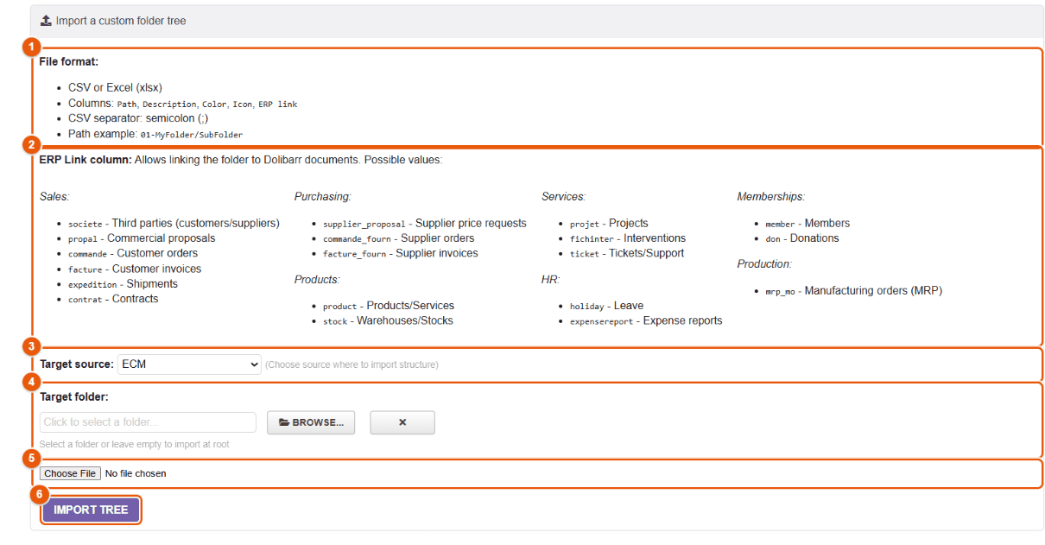Click 'facture_fourn - Supplier invoices' entry
Viewport: 1045px width, 545px height.
pos(401,254)
